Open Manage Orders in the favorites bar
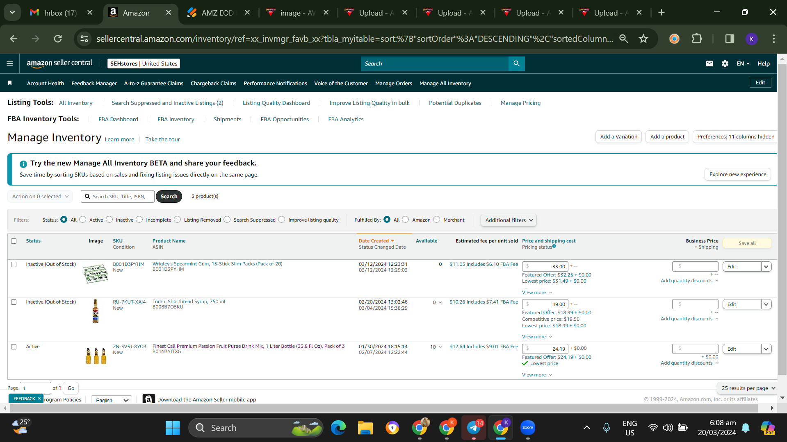Image resolution: width=787 pixels, height=442 pixels. [x=393, y=83]
